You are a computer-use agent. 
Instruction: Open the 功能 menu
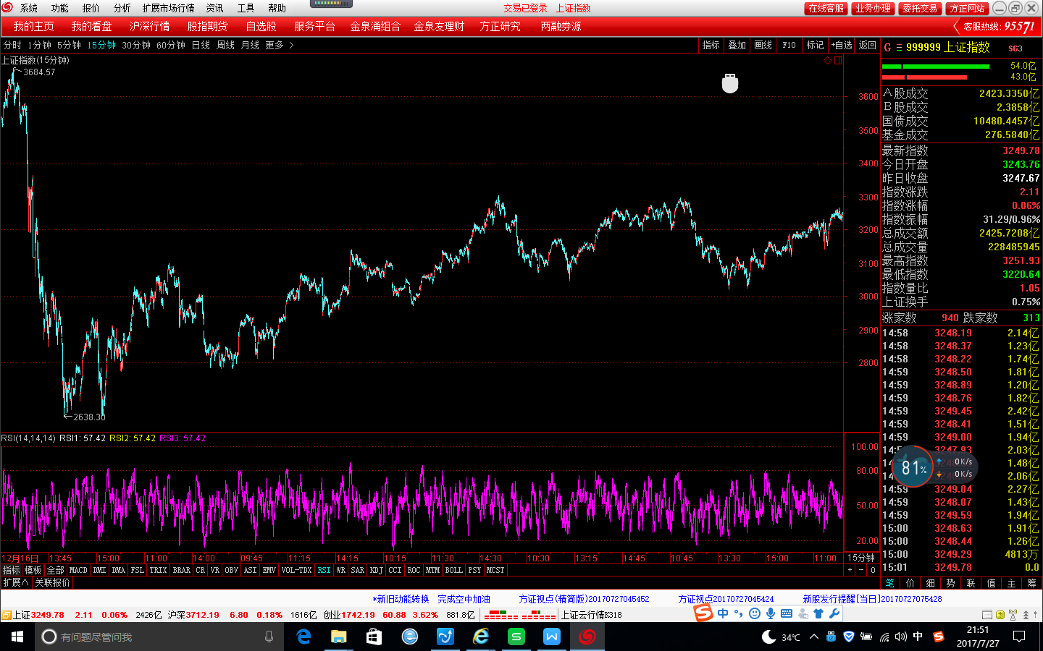coord(59,8)
